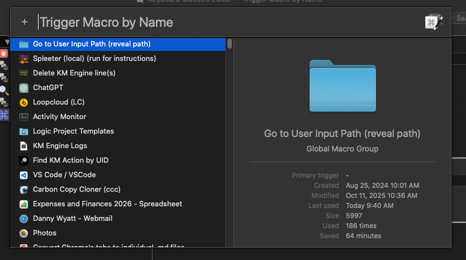This screenshot has width=466, height=260.
Task: Click the Activity Monitor icon
Action: (23, 117)
